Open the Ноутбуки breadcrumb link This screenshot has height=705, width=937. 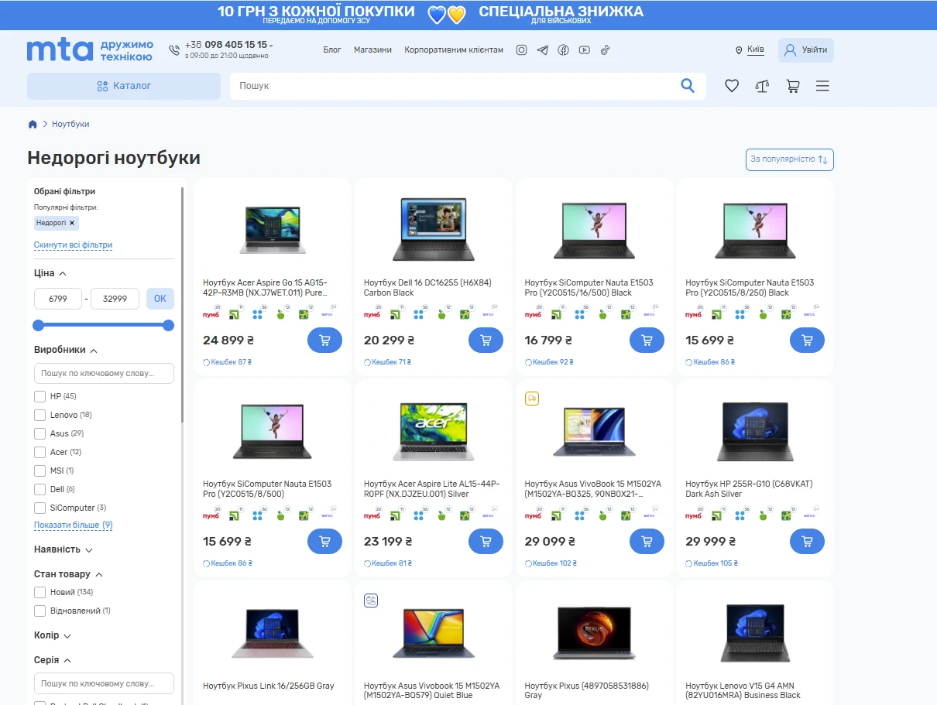point(70,124)
